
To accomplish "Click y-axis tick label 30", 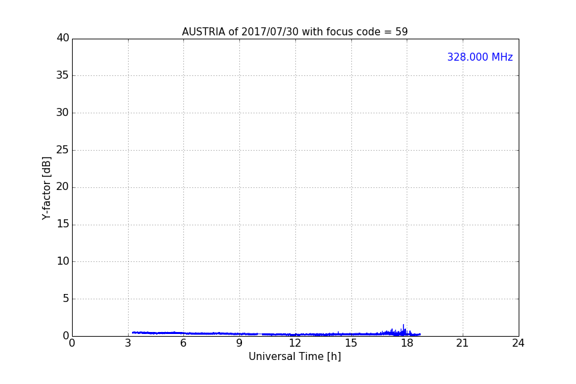I will tap(63, 113).
